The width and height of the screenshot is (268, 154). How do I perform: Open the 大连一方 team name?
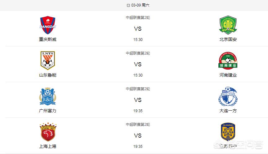[x=228, y=111]
